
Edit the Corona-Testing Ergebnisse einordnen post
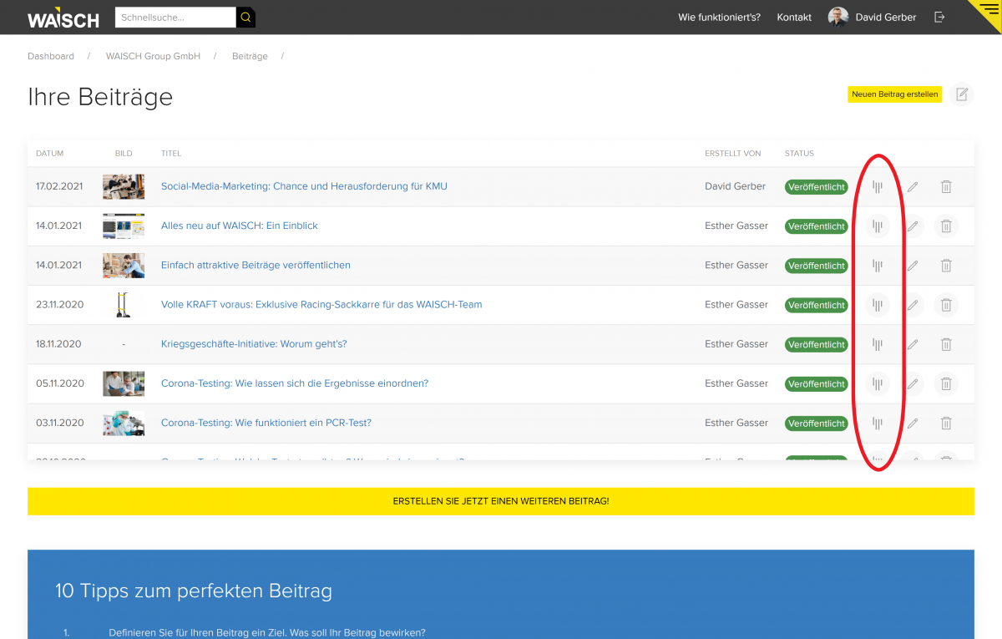[913, 383]
